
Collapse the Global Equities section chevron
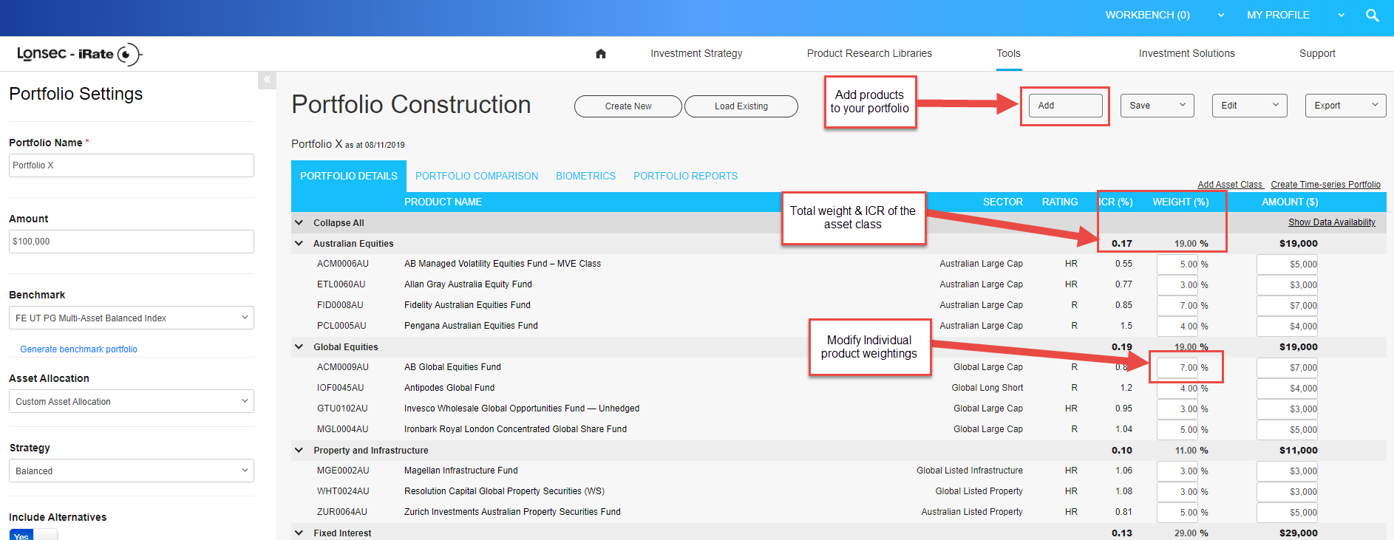(299, 346)
